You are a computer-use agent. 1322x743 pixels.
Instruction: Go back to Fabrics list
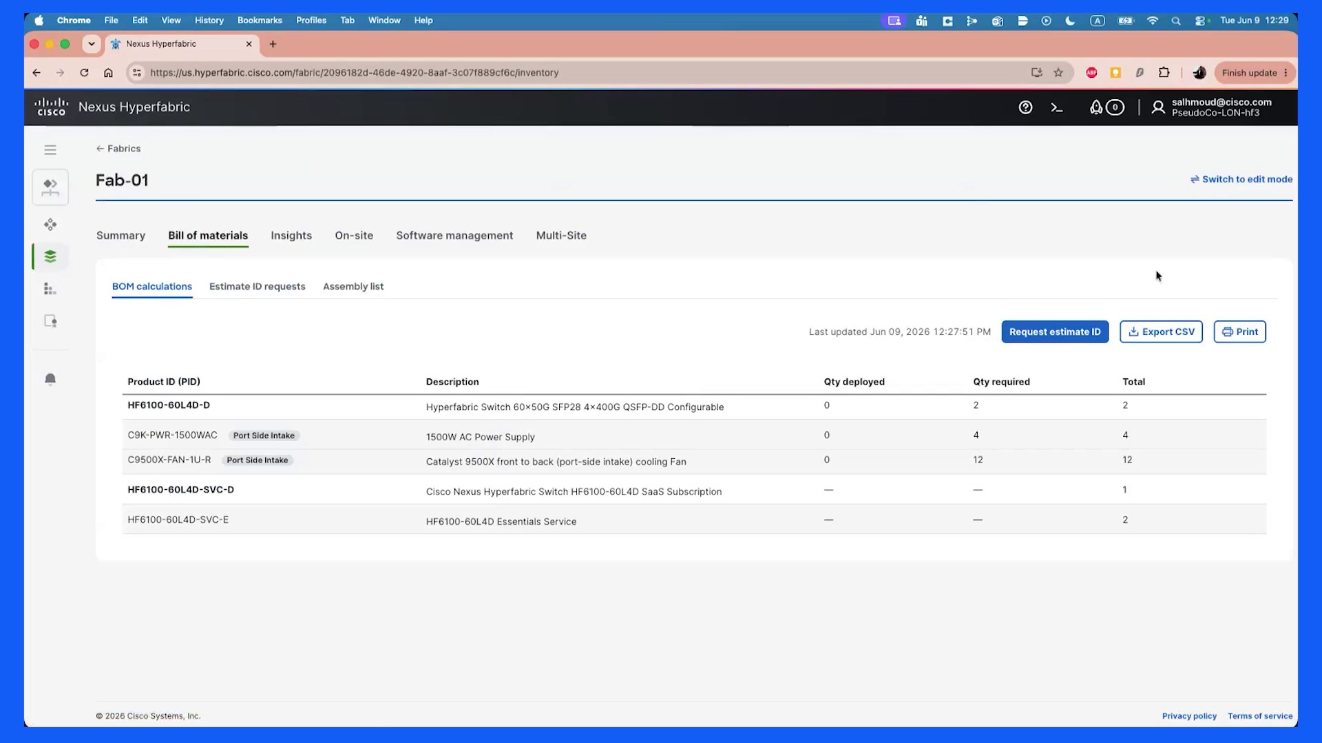pyautogui.click(x=118, y=149)
